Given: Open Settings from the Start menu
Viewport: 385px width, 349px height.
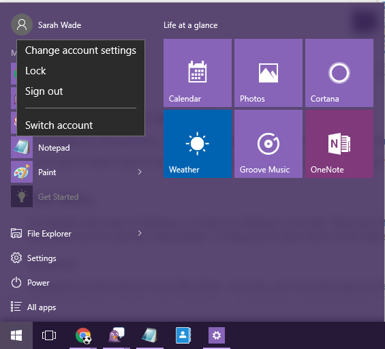Looking at the screenshot, I should coord(33,258).
